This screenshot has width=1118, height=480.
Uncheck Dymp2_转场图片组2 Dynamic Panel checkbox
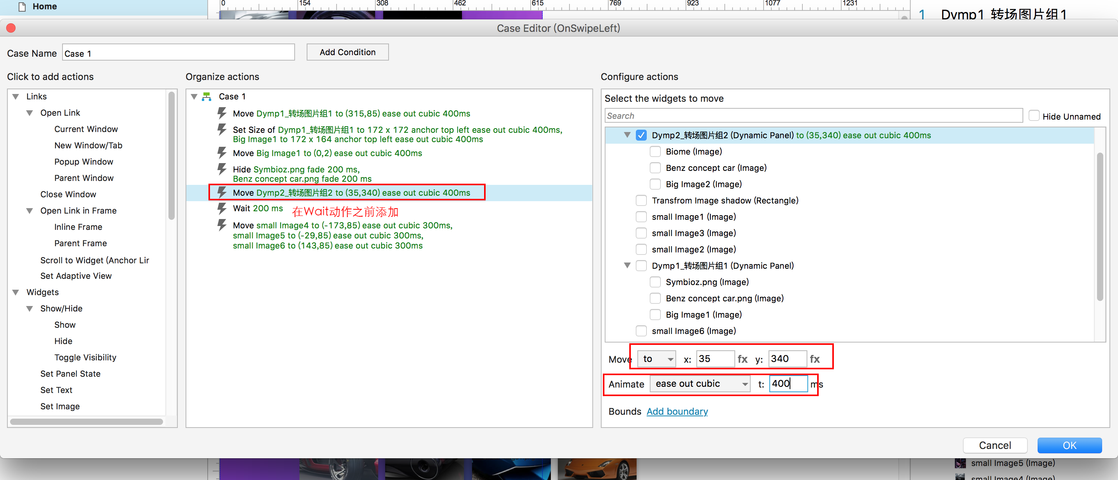pyautogui.click(x=641, y=135)
